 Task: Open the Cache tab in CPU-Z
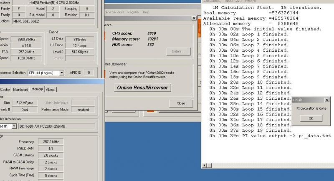tap(5, 90)
